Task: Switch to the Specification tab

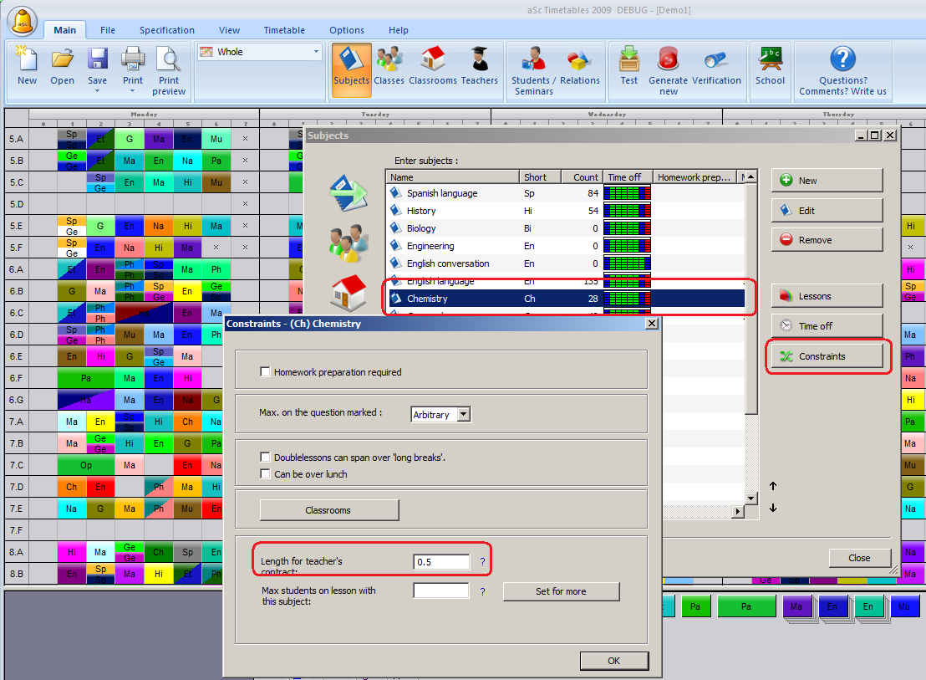Action: point(167,30)
